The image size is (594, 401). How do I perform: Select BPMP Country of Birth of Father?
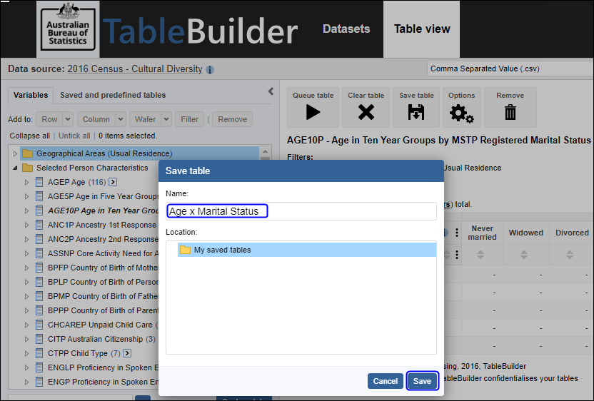click(x=103, y=296)
